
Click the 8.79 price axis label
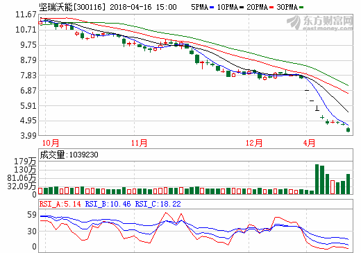pos(28,60)
